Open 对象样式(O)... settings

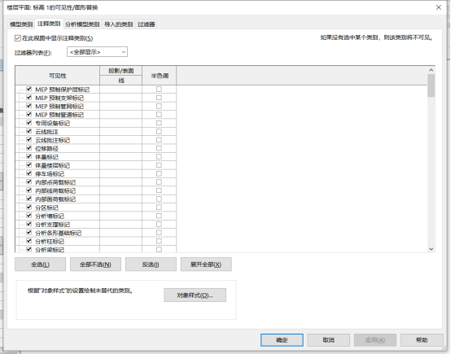point(195,295)
